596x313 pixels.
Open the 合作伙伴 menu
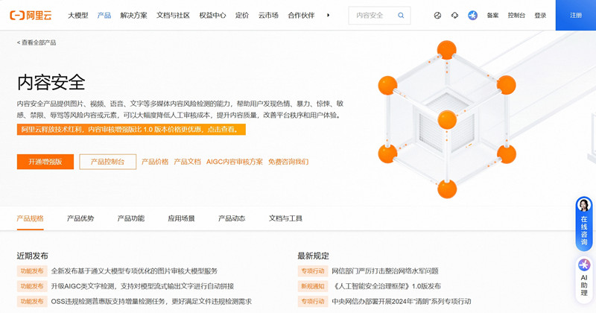(x=301, y=15)
